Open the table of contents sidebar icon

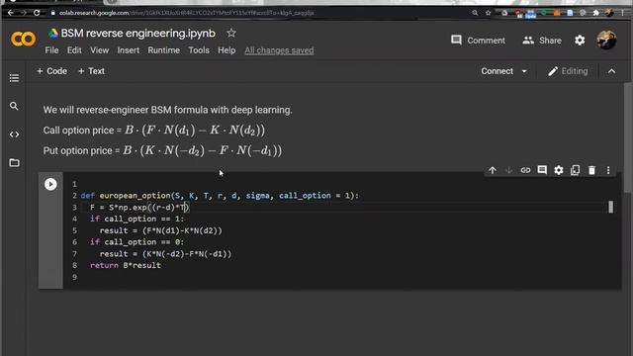(14, 77)
